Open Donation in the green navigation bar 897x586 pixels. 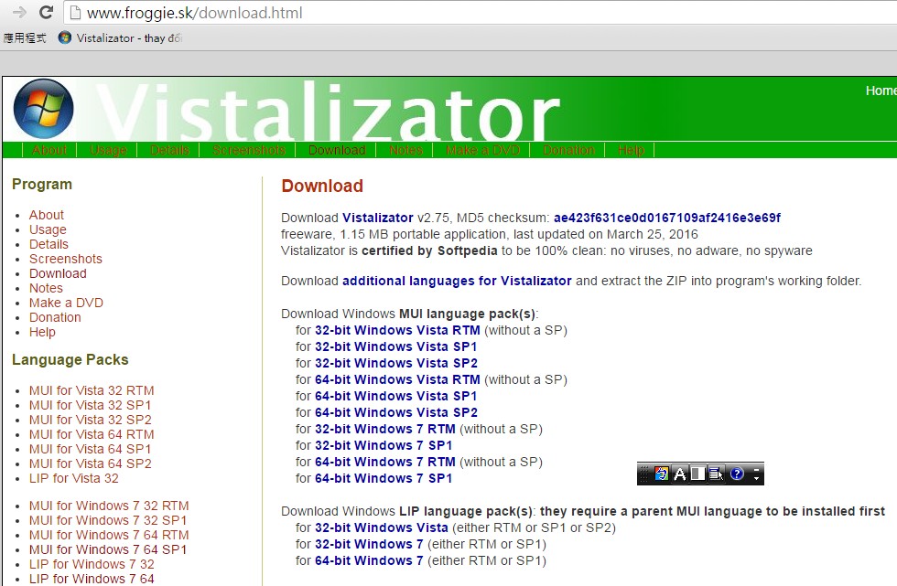pos(568,150)
